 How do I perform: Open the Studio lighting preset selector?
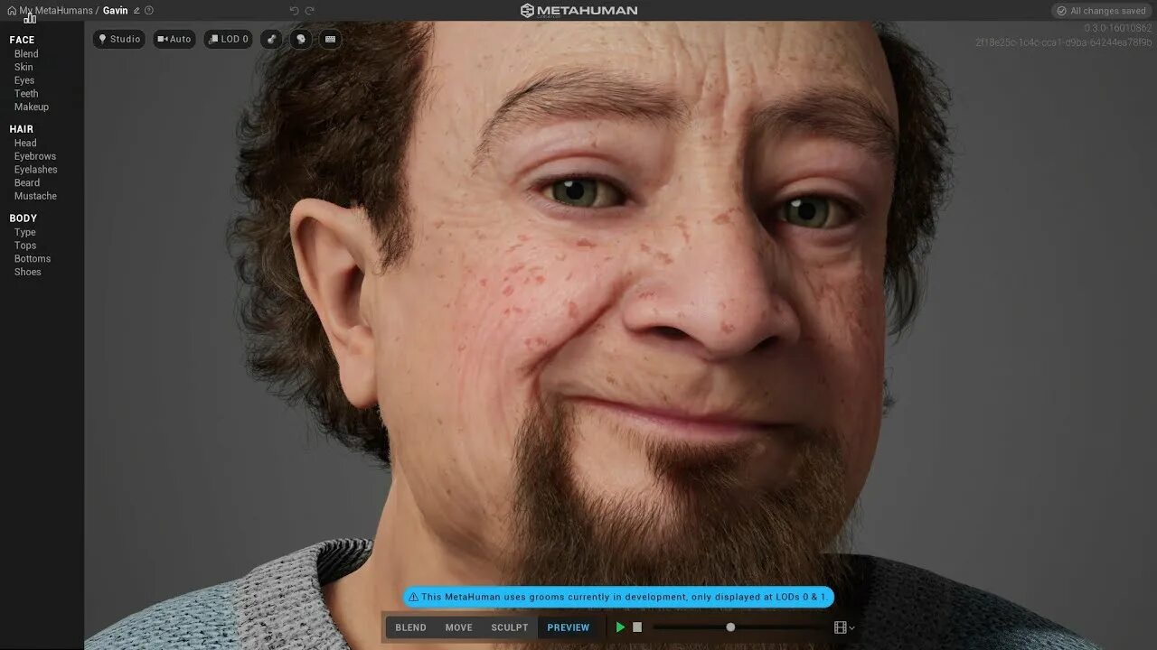pyautogui.click(x=119, y=40)
